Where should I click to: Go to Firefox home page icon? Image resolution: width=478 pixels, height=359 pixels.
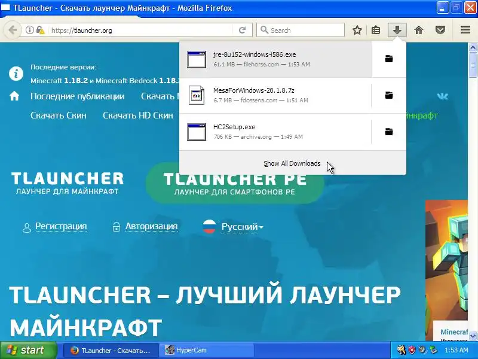419,31
